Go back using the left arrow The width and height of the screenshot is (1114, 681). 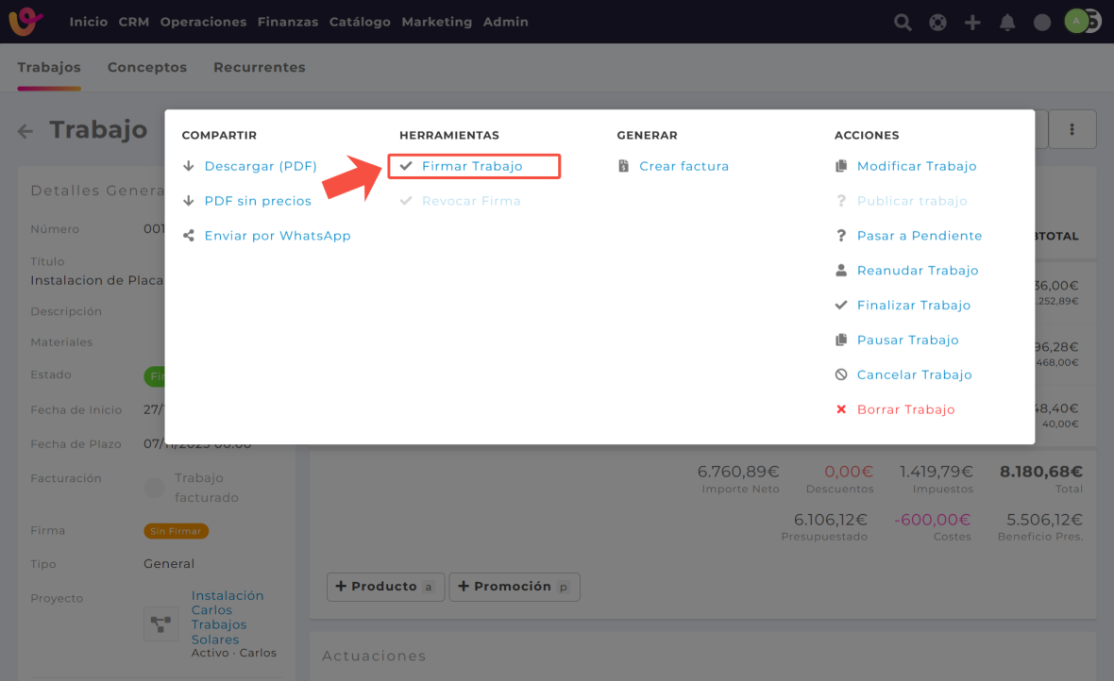pyautogui.click(x=25, y=131)
